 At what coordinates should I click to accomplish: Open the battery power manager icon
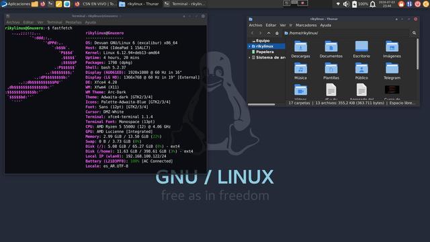[x=354, y=4]
